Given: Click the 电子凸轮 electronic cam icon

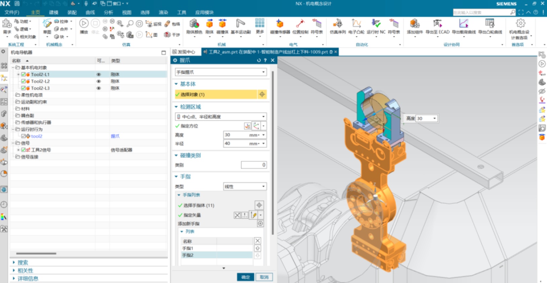Looking at the screenshot, I should point(356,24).
